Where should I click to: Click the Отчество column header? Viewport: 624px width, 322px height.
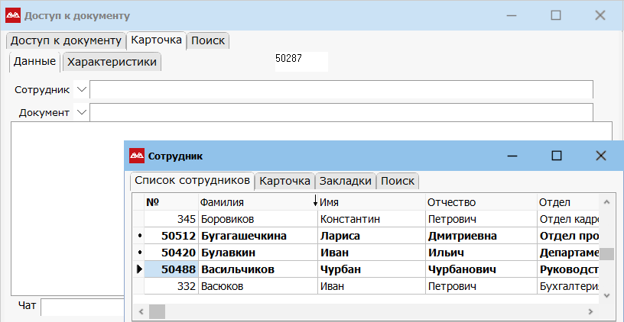[480, 202]
